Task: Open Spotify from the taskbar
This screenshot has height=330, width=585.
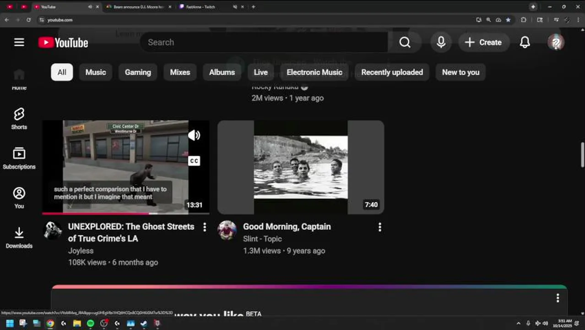Action: point(90,323)
